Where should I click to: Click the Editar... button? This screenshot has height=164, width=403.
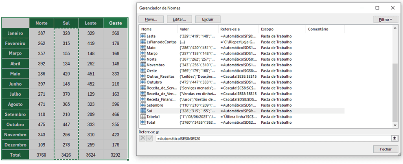180,19
